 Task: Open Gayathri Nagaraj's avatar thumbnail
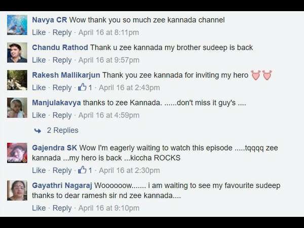pyautogui.click(x=17, y=191)
